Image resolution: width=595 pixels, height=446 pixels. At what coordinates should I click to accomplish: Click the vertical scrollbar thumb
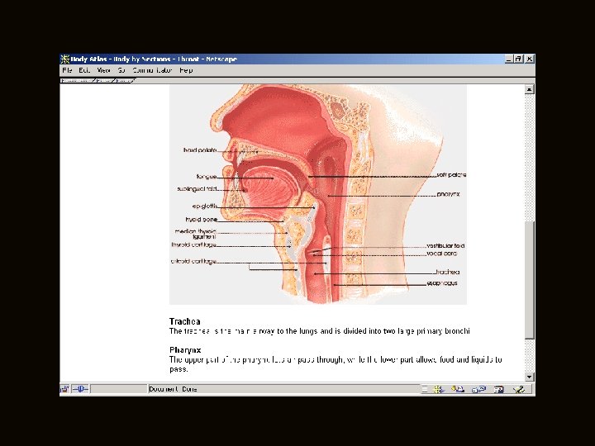530,280
